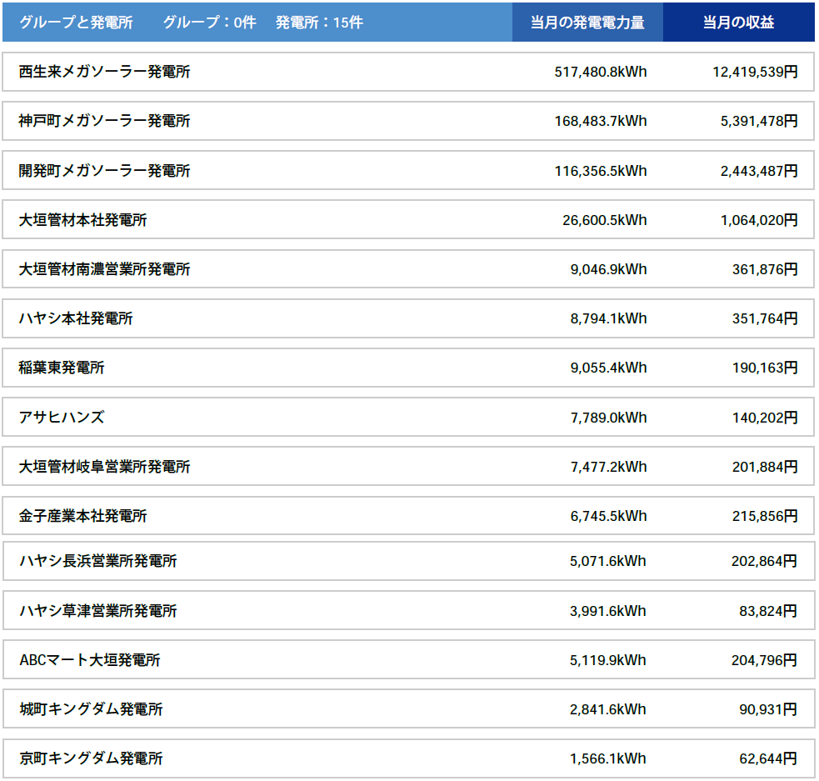
Task: Open ハヤシ本社発電所 row
Action: (408, 318)
